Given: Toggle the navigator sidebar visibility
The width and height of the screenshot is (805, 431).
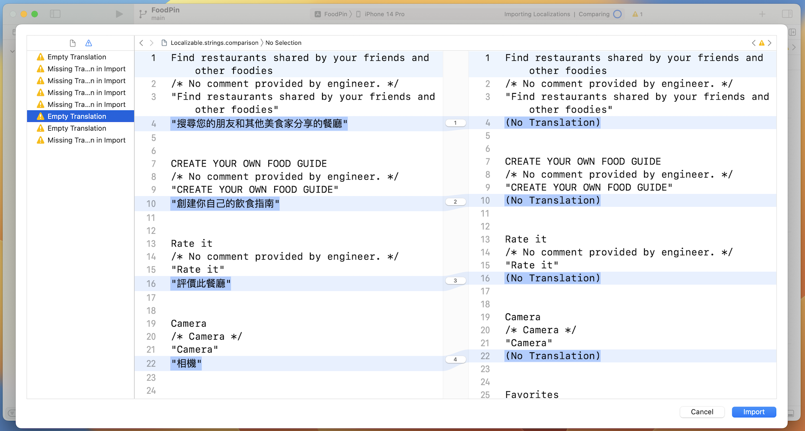Looking at the screenshot, I should (x=55, y=14).
